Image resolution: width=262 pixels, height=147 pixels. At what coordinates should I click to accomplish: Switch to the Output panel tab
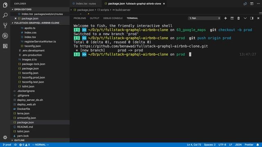tap(95, 18)
